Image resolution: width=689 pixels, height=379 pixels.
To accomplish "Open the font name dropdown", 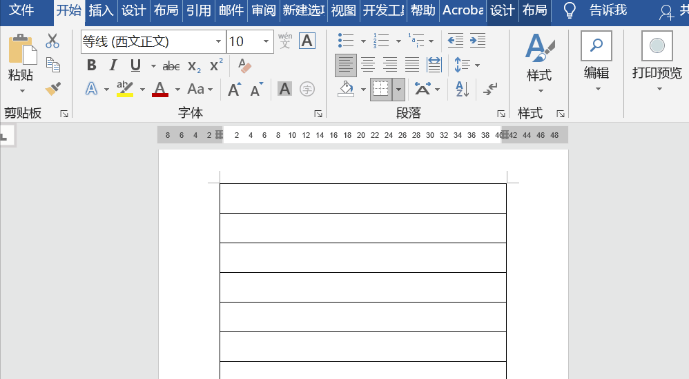I will (218, 41).
